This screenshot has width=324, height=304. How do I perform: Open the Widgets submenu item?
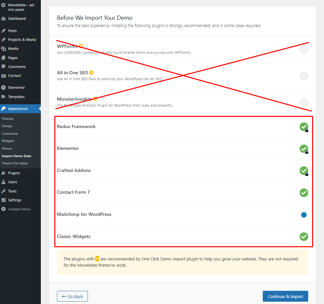tap(8, 141)
